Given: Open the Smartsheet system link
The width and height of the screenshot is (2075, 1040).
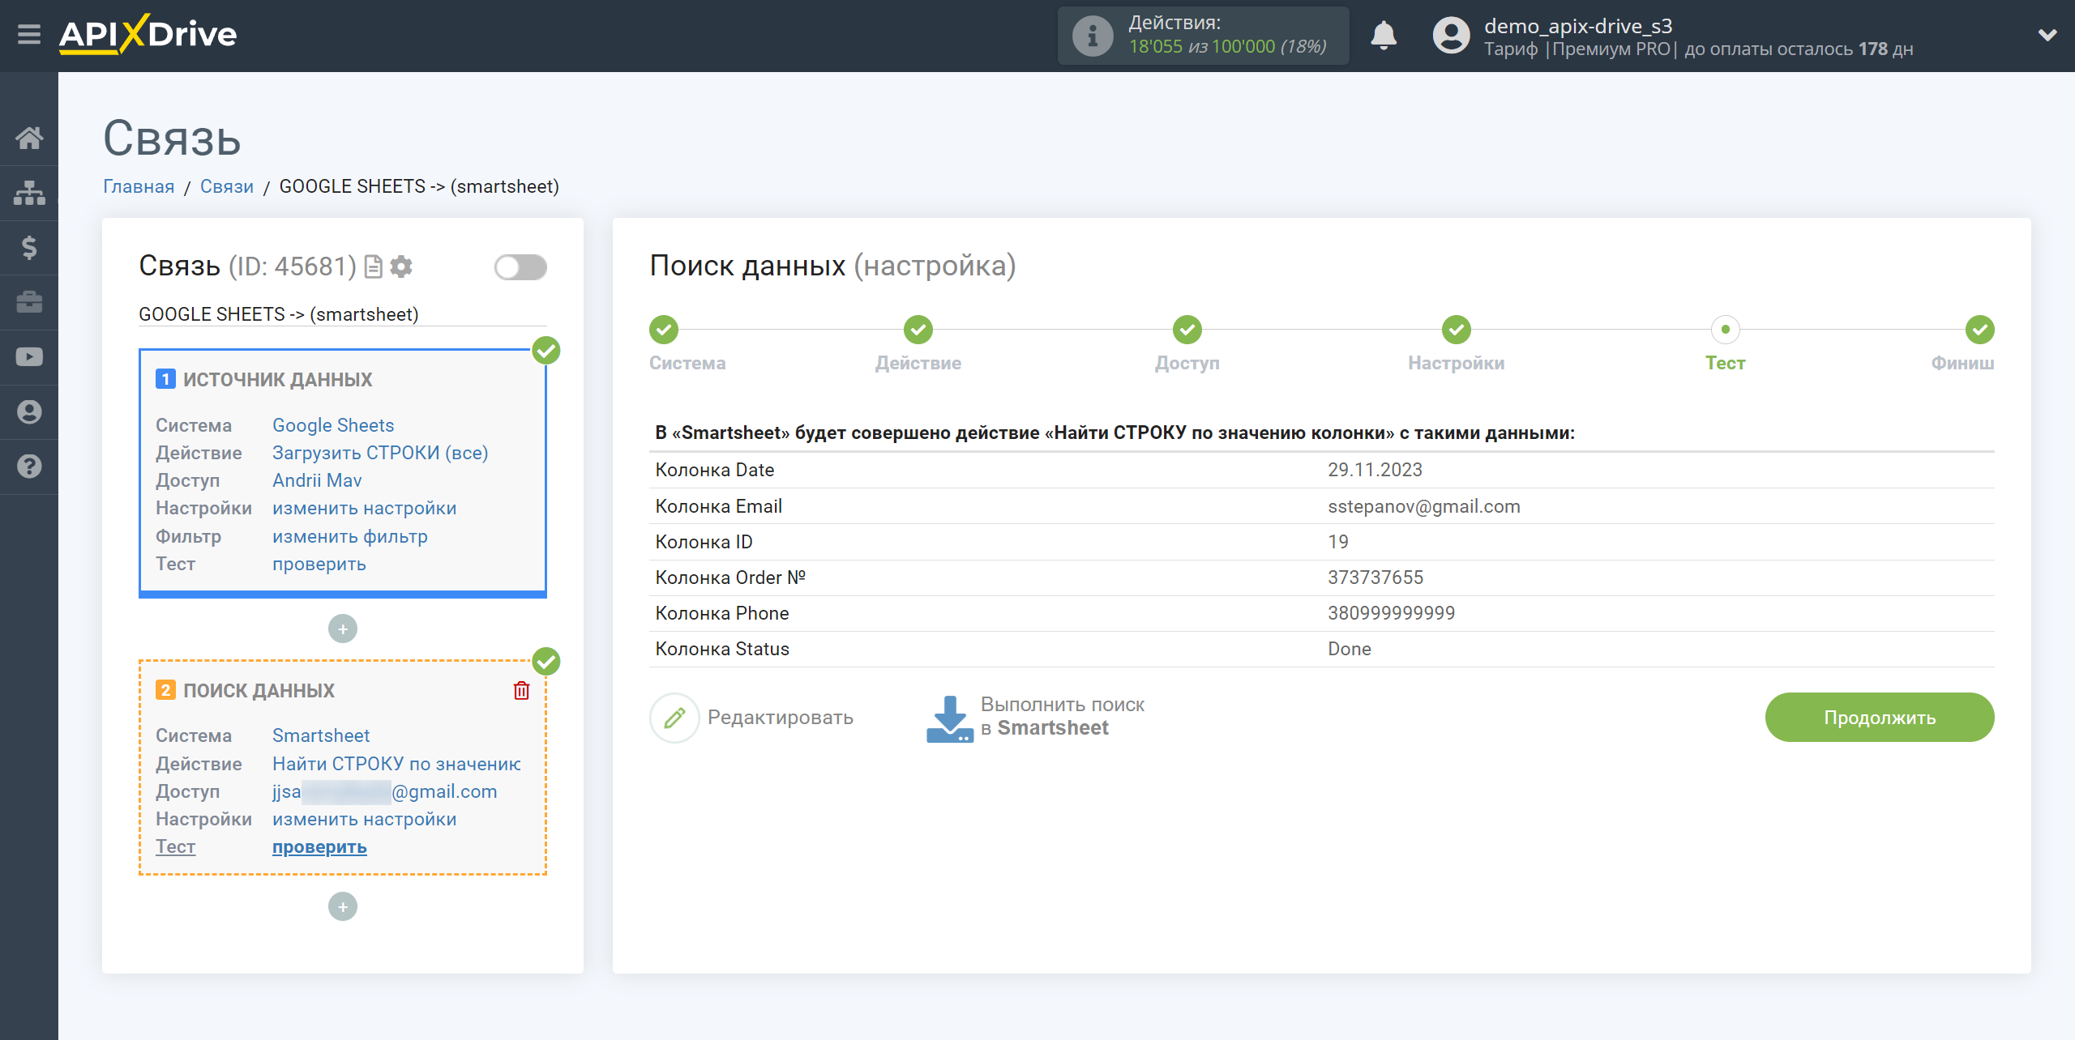Looking at the screenshot, I should tap(321, 735).
